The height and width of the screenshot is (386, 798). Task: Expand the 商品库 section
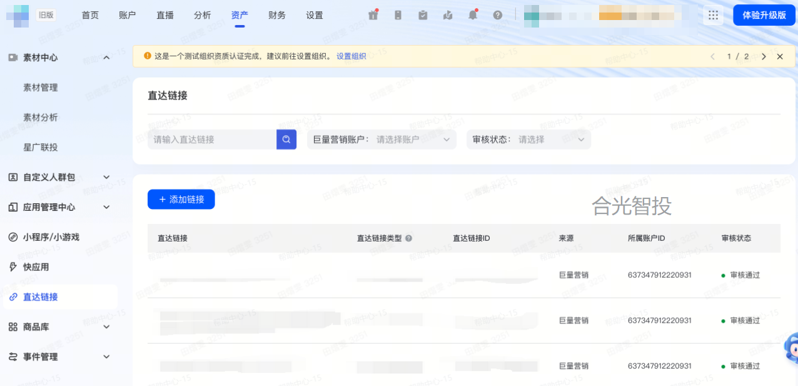pyautogui.click(x=106, y=327)
